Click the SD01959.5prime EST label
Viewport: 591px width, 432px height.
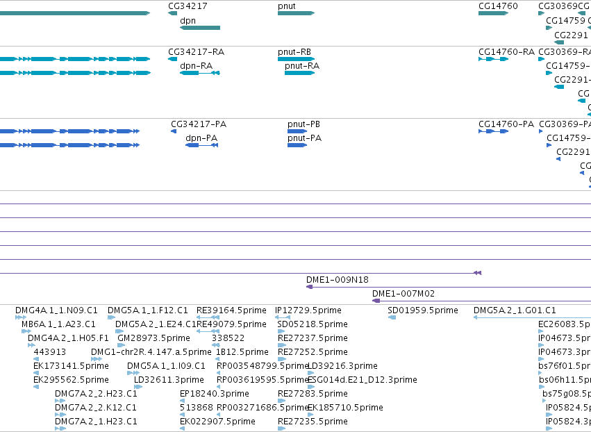[422, 310]
